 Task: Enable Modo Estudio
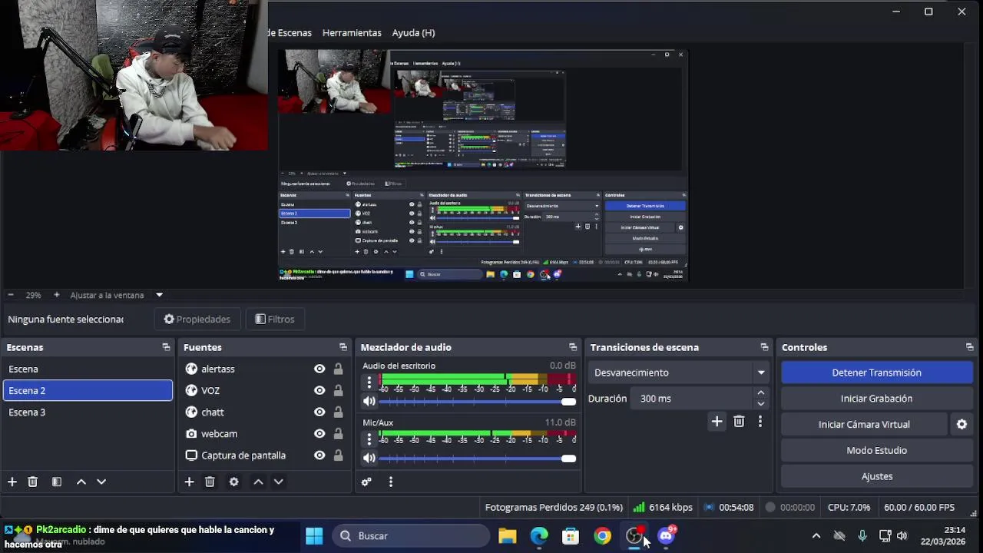point(877,450)
